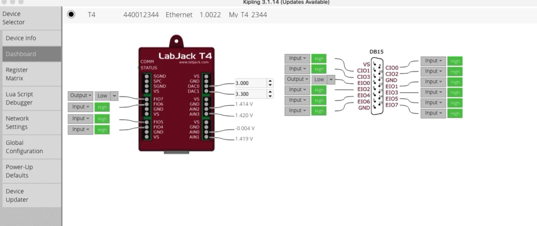Open CIO0 Input direction dropdown
The height and width of the screenshot is (226, 537).
[x=433, y=61]
